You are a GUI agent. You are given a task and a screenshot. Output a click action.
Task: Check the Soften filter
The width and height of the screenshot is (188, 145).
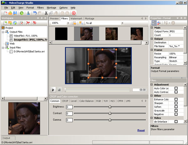176,107
